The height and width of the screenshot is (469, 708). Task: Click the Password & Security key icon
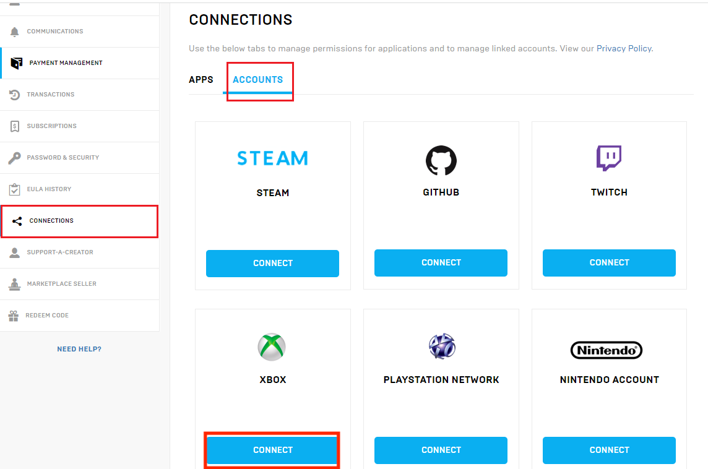tap(14, 158)
